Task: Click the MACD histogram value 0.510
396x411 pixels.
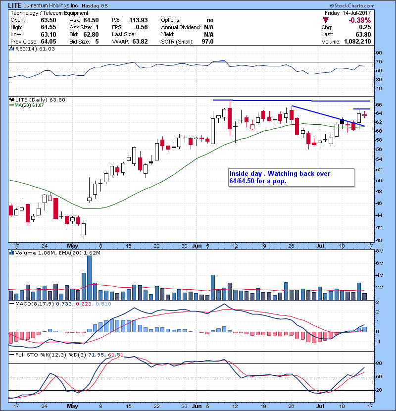Action: (103, 304)
